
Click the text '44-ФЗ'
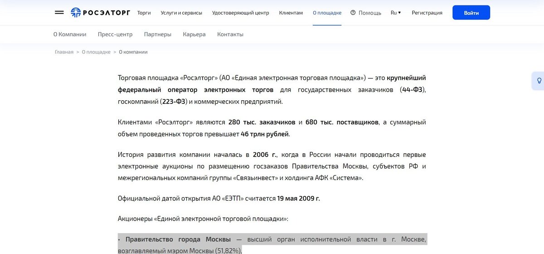pos(413,90)
